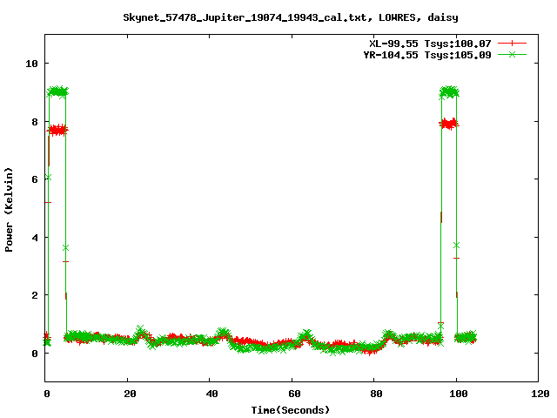Image resolution: width=557 pixels, height=418 pixels.
Task: Click y-axis tick label '8'
Action: pos(35,122)
